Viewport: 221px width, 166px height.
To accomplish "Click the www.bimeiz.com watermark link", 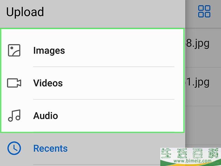I will (x=192, y=161).
